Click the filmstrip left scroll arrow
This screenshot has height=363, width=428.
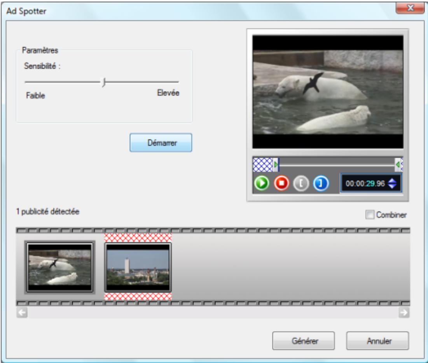(x=22, y=312)
